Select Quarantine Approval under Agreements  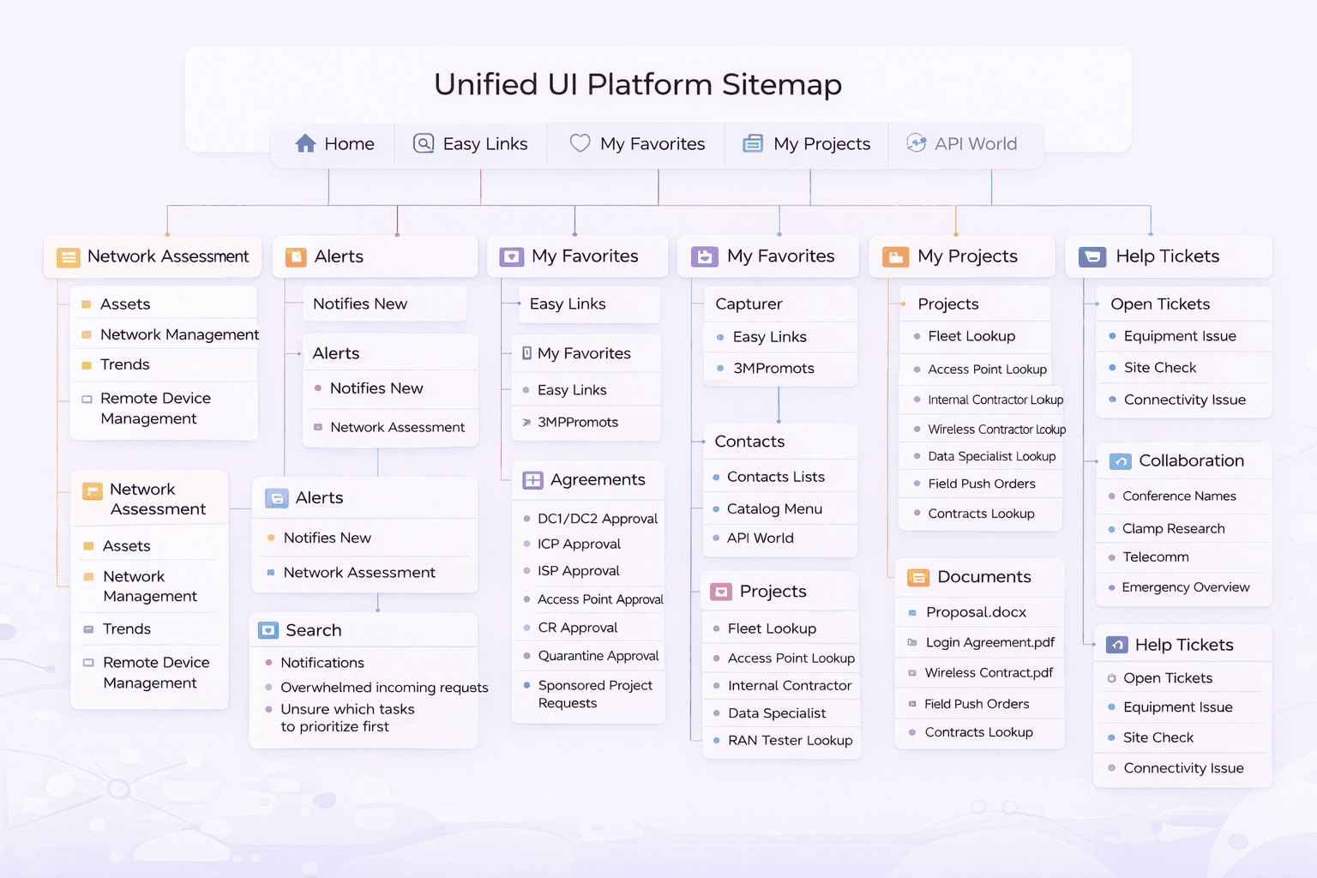click(x=598, y=656)
